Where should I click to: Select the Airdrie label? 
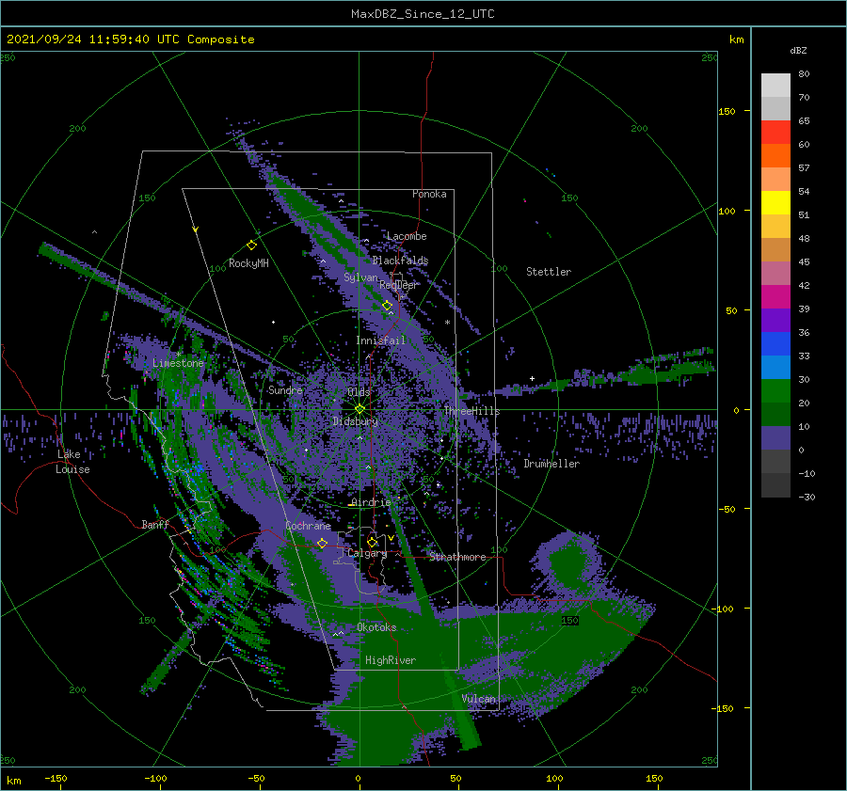pos(371,502)
